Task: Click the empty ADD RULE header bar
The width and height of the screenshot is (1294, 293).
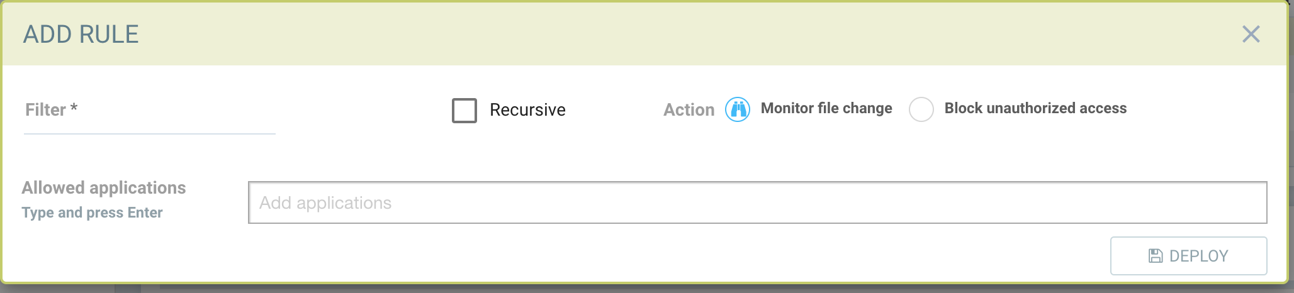Action: click(x=629, y=34)
